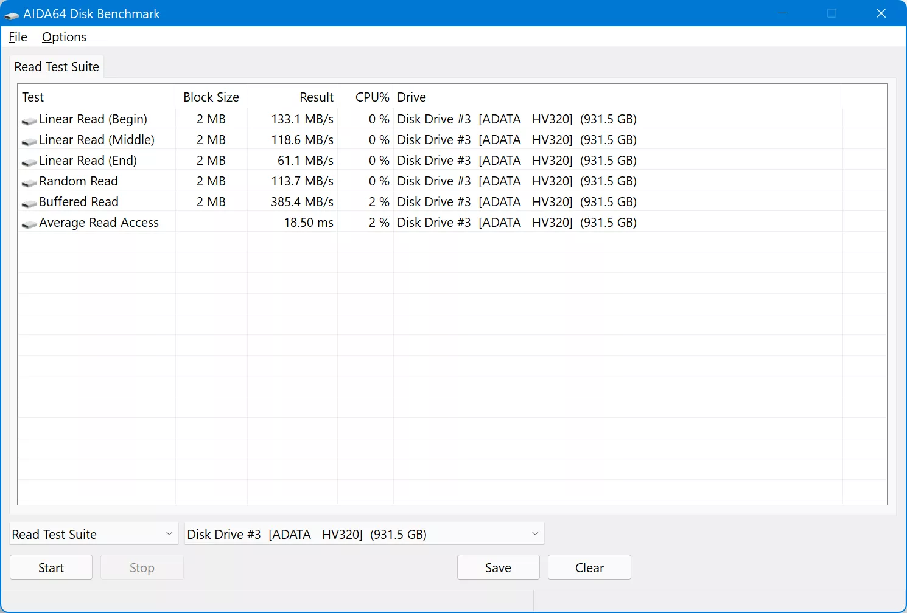Viewport: 907px width, 613px height.
Task: Click the Drive column header
Action: 618,97
